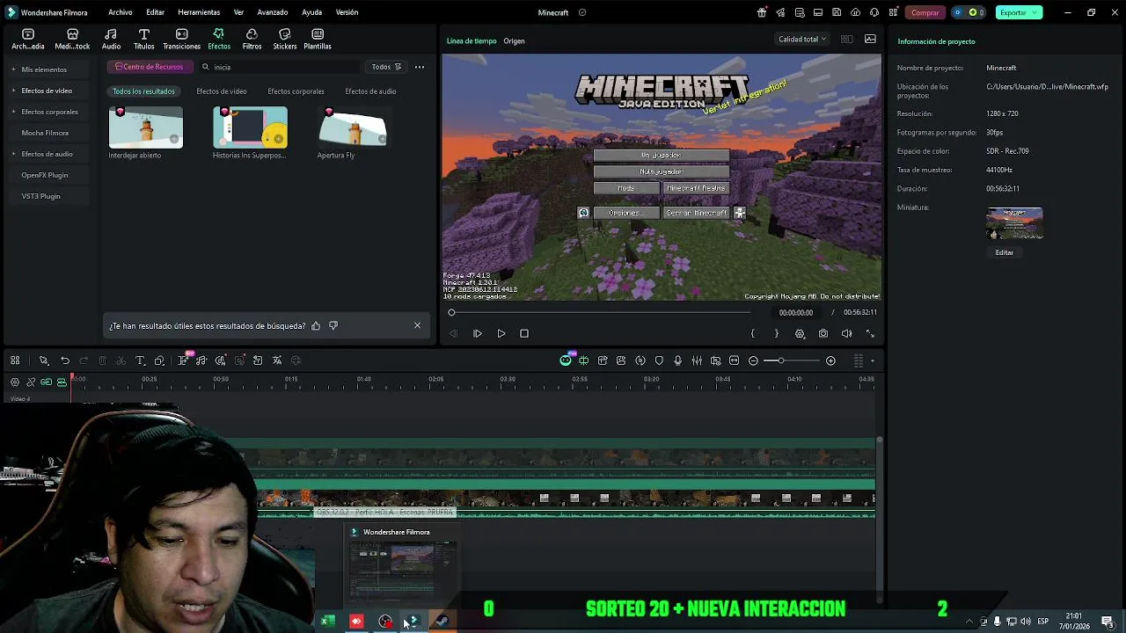The image size is (1126, 633).
Task: Open the Filtros tab
Action: coord(252,40)
